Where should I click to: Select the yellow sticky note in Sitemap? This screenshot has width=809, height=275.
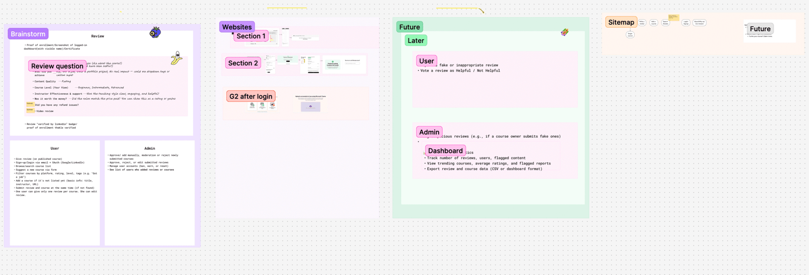[673, 18]
